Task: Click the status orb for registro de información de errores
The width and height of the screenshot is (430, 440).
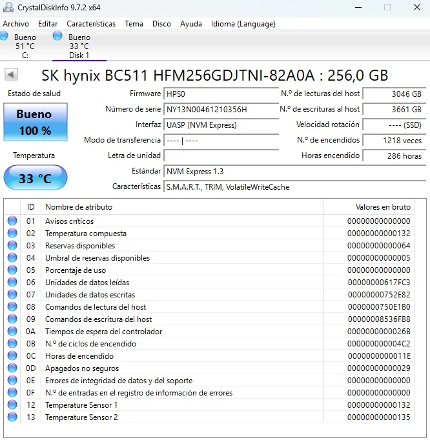Action: tap(12, 392)
